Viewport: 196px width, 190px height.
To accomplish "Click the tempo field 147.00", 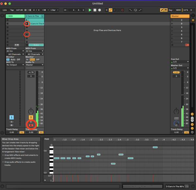I will 20,10.
